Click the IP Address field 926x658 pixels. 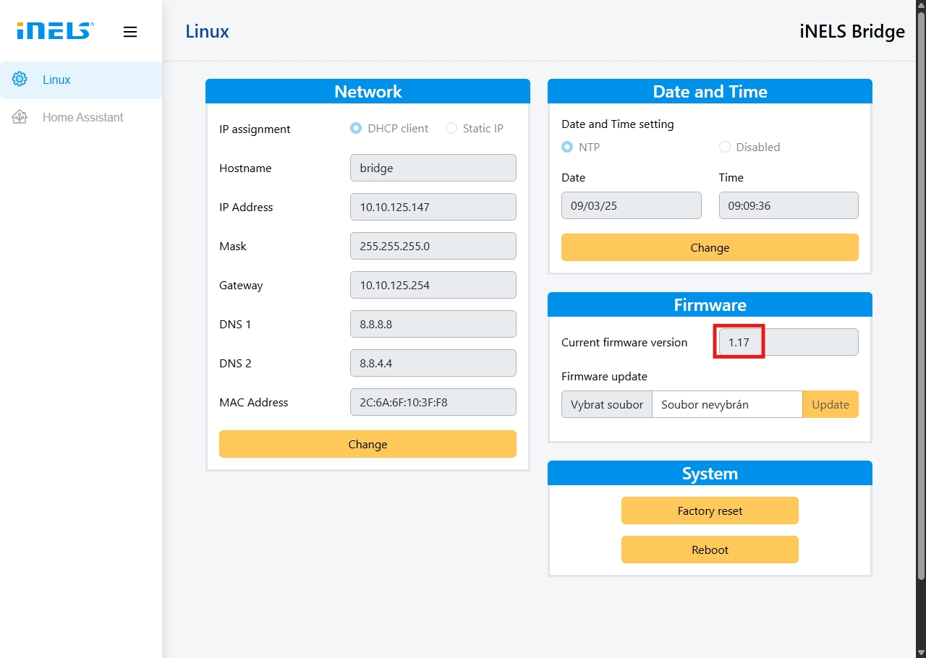click(433, 207)
